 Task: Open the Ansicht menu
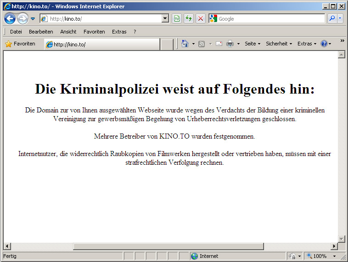pyautogui.click(x=68, y=32)
